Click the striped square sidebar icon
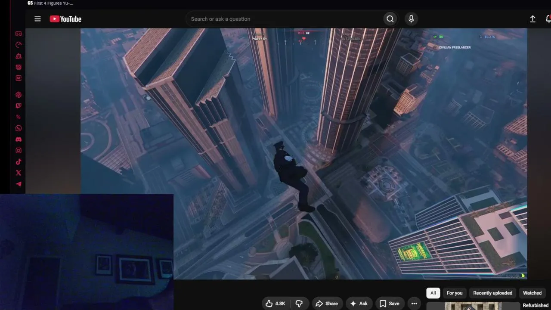This screenshot has width=551, height=310. (x=19, y=67)
